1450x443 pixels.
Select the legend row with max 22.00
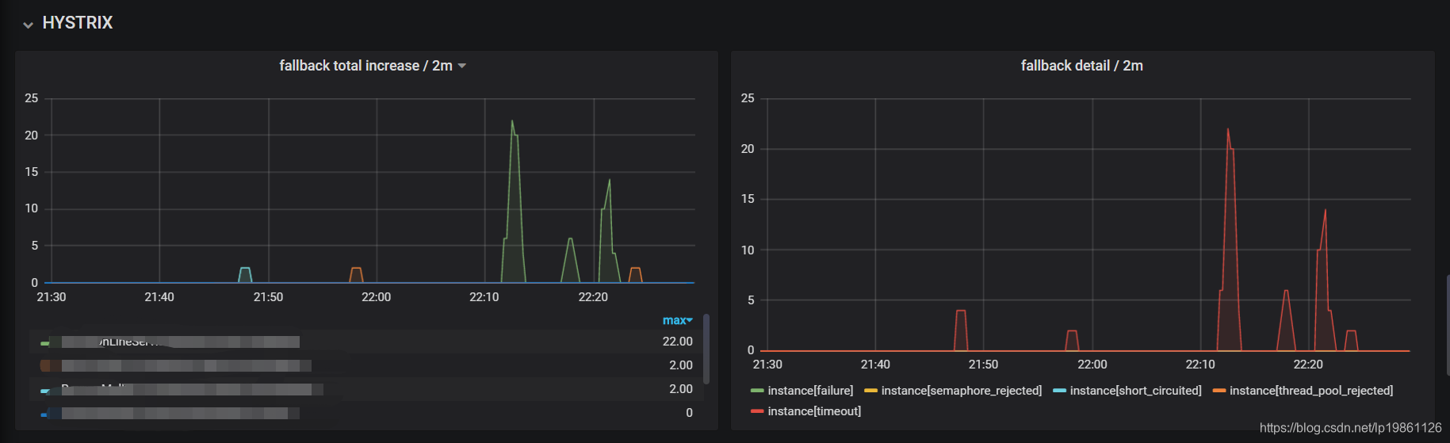click(365, 342)
